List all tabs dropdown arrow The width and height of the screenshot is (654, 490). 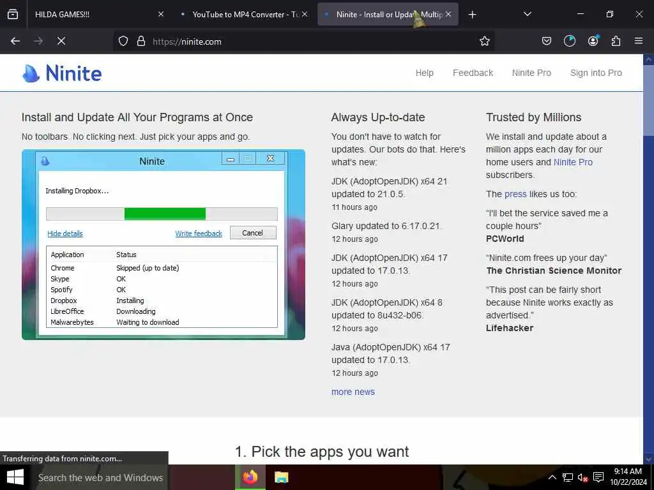527,14
